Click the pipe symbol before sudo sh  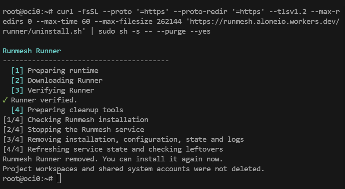[x=92, y=31]
